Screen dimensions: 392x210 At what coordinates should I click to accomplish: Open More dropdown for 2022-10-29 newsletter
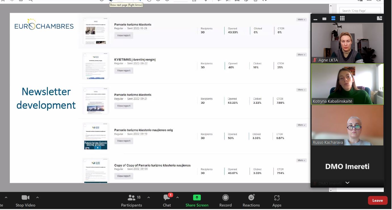(x=301, y=20)
